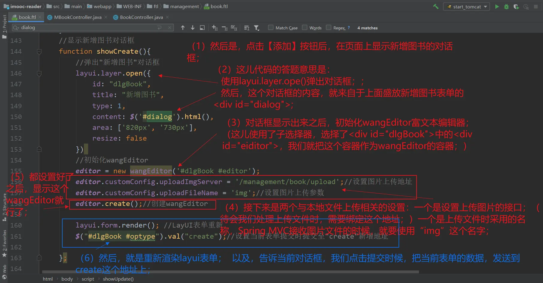The width and height of the screenshot is (543, 283).
Task: Click the greyed-out profiler icon
Action: pyautogui.click(x=526, y=7)
